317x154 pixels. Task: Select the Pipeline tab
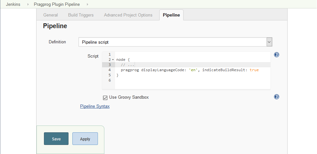pyautogui.click(x=171, y=15)
